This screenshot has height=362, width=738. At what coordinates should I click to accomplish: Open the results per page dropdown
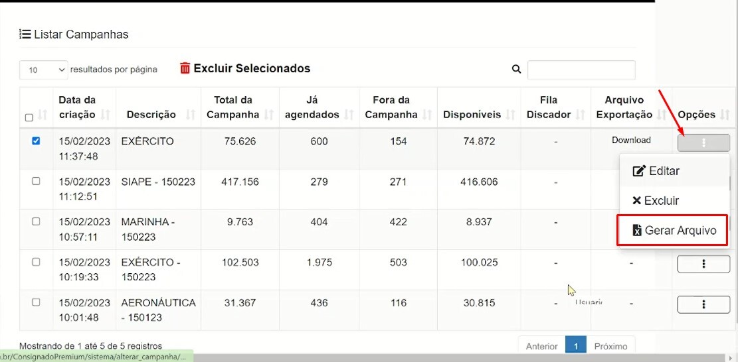pos(43,70)
